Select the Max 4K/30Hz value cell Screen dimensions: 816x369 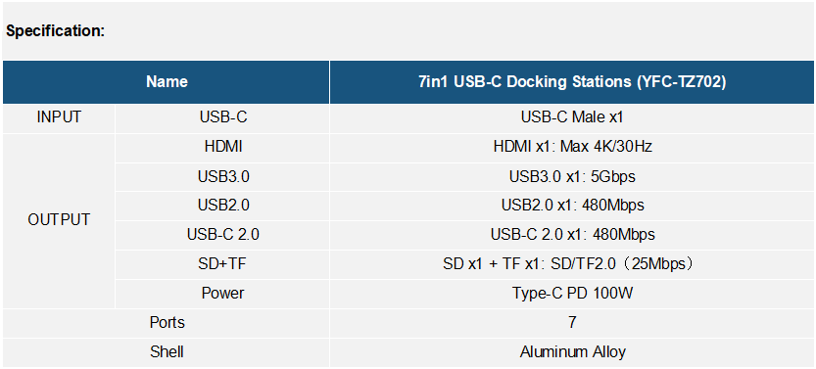pos(572,147)
